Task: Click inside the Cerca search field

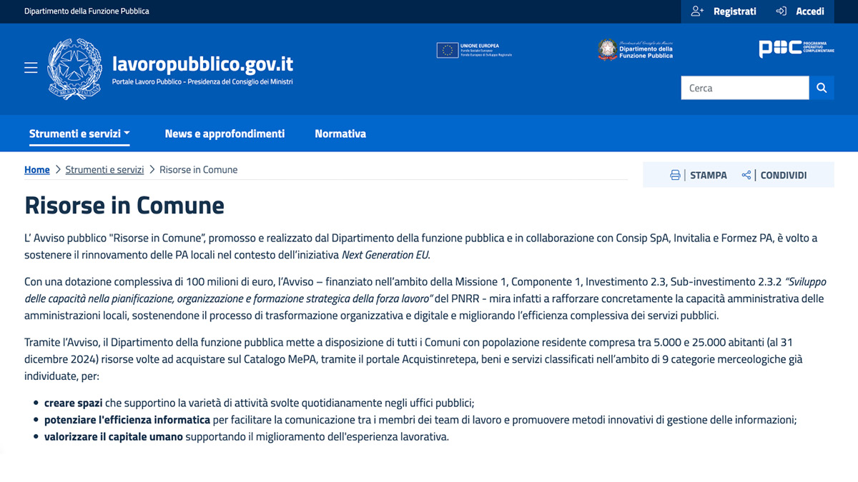Action: coord(745,87)
